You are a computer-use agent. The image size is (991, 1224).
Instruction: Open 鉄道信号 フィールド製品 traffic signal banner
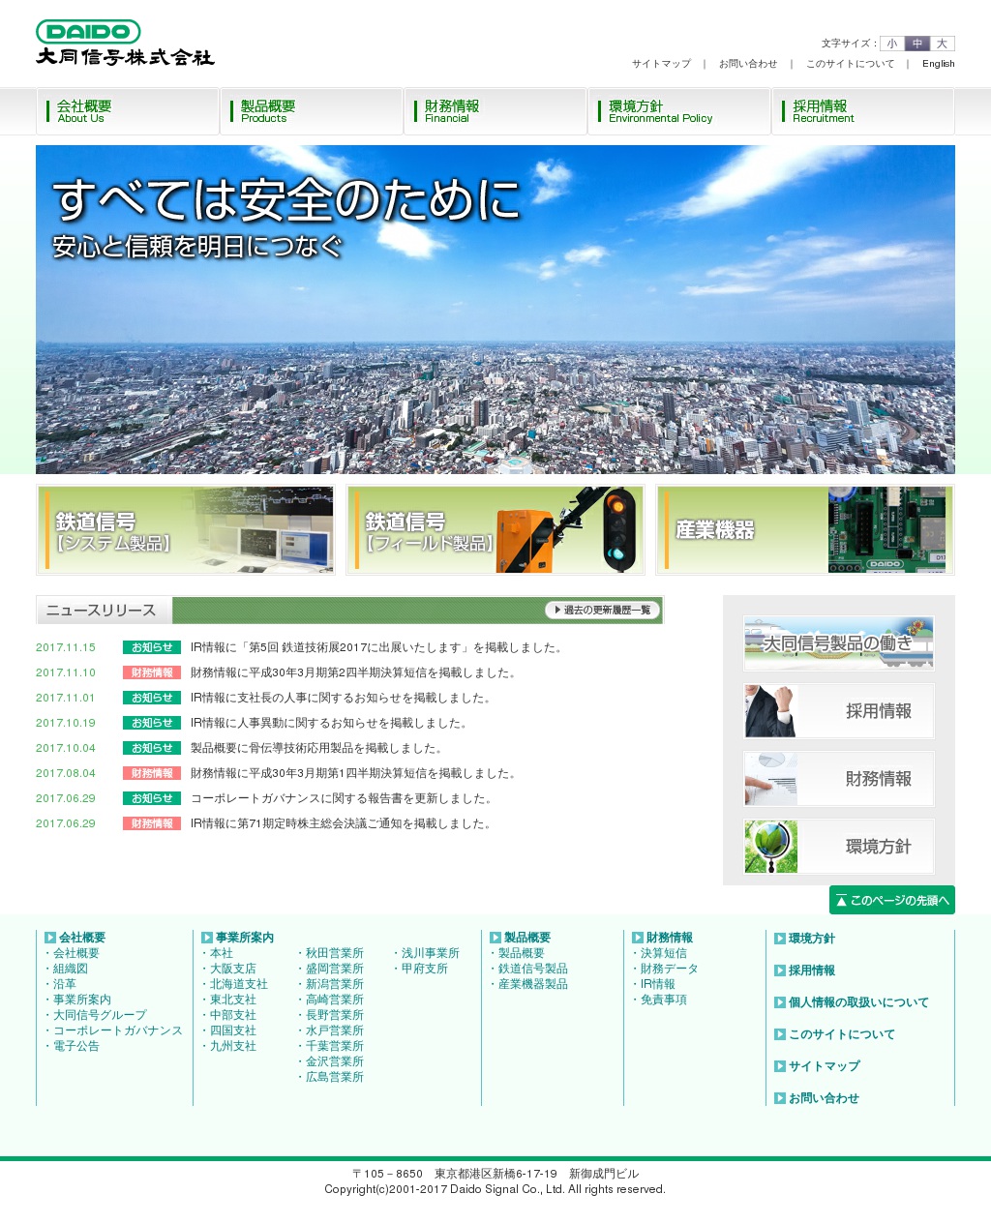[495, 530]
